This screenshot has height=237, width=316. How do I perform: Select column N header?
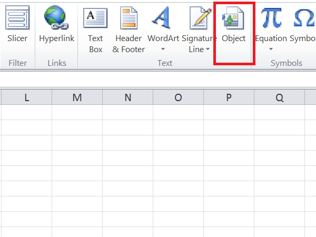(x=128, y=97)
